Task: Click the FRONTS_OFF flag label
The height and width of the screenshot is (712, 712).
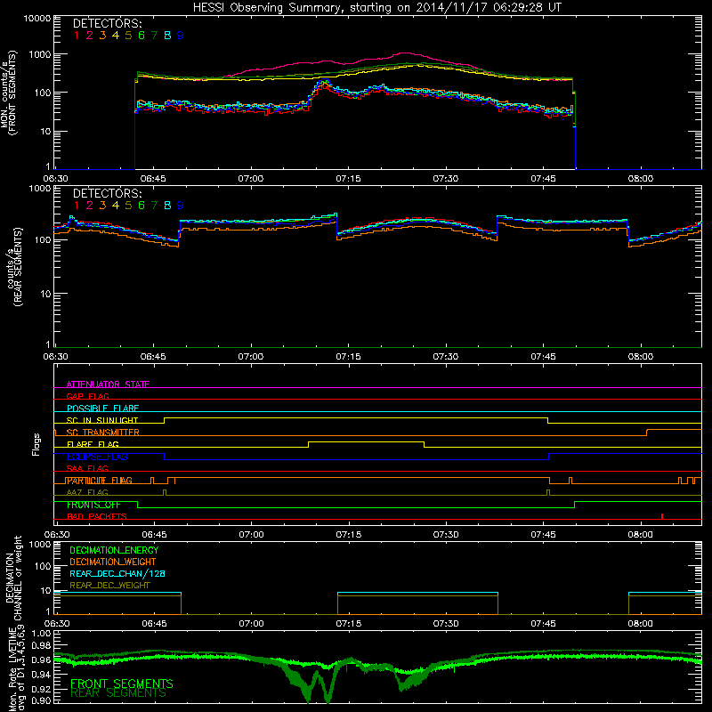Action: pyautogui.click(x=93, y=505)
